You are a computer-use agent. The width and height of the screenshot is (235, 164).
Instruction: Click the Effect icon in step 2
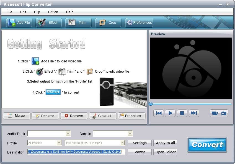click(40, 72)
